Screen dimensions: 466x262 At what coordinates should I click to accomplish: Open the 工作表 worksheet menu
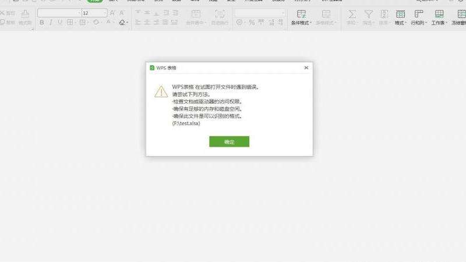click(439, 17)
